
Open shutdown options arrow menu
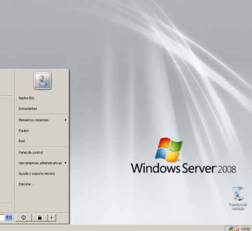pyautogui.click(x=52, y=218)
